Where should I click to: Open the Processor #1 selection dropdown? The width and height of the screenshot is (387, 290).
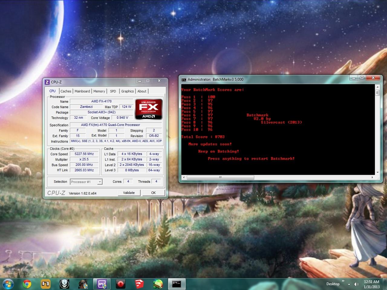(86, 182)
